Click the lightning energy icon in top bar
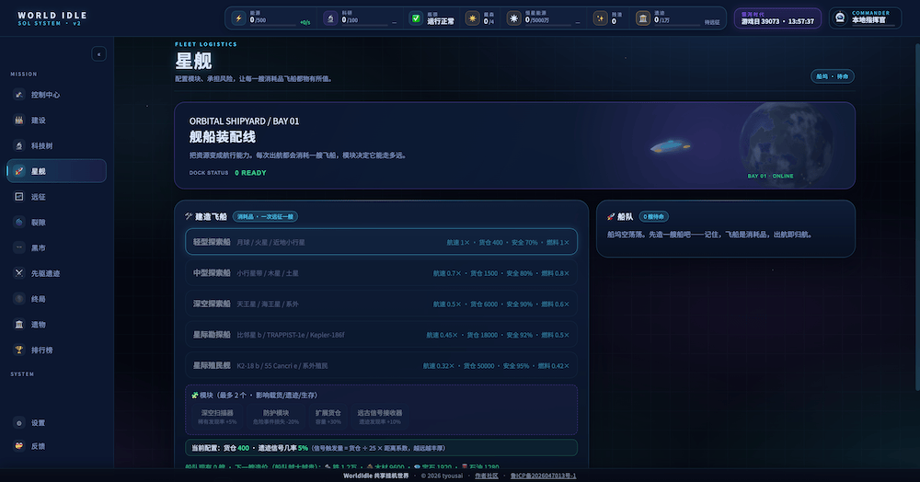The height and width of the screenshot is (482, 920). [239, 18]
